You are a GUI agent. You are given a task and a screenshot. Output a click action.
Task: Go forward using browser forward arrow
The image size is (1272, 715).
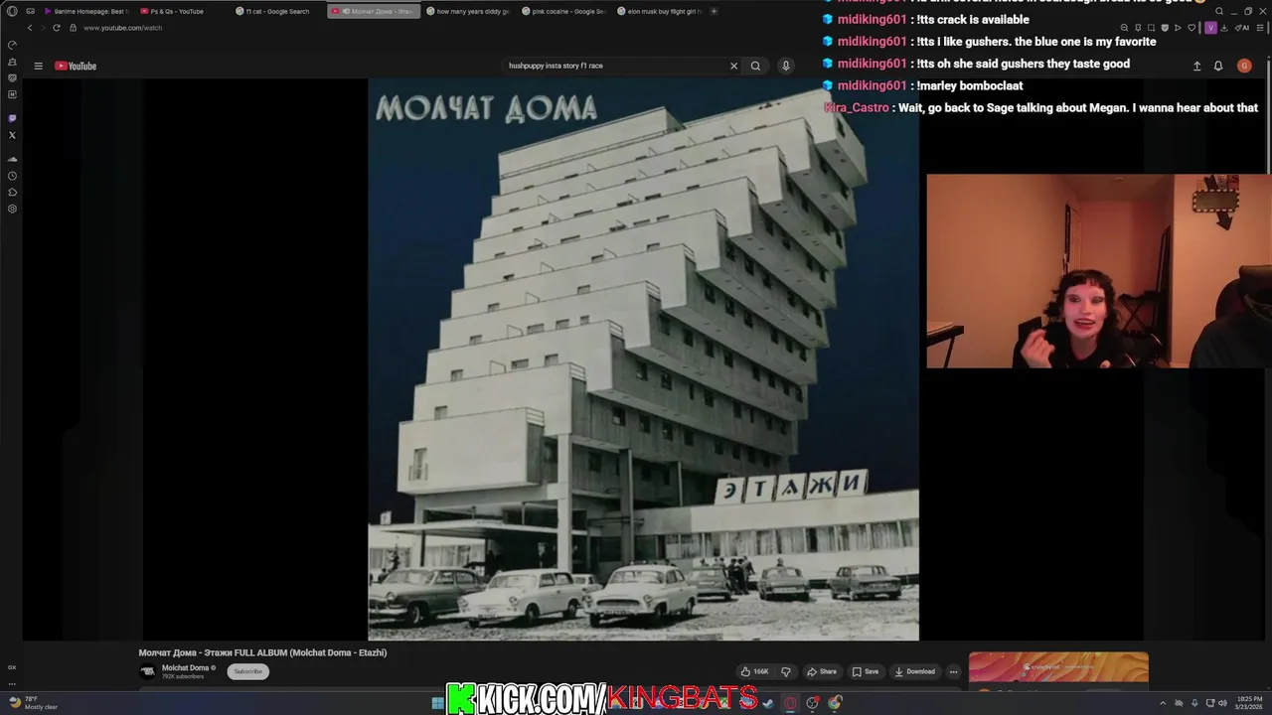(x=43, y=28)
